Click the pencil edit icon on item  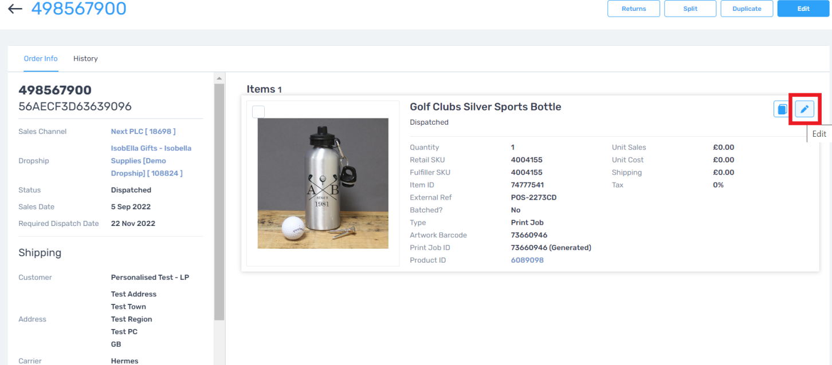coord(804,109)
